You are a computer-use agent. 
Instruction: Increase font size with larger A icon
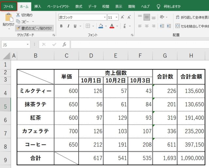tap(122, 17)
